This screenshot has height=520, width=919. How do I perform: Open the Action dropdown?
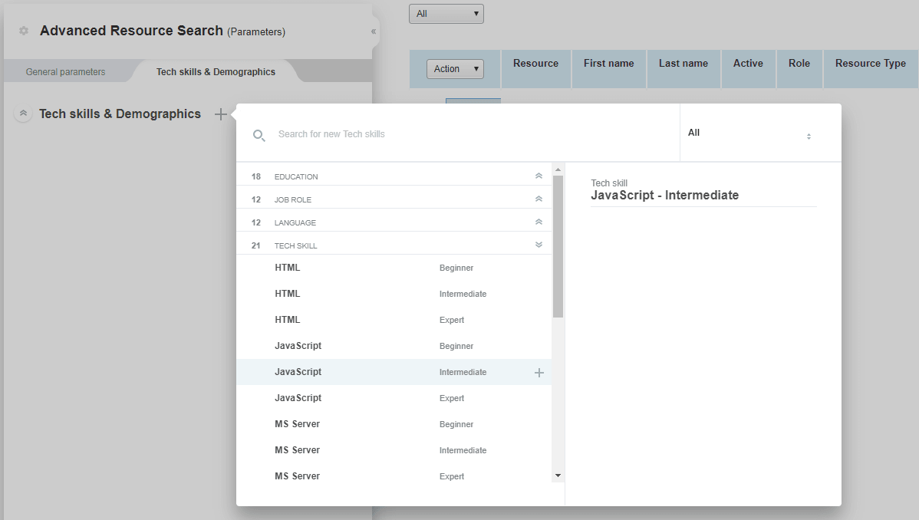pos(455,69)
